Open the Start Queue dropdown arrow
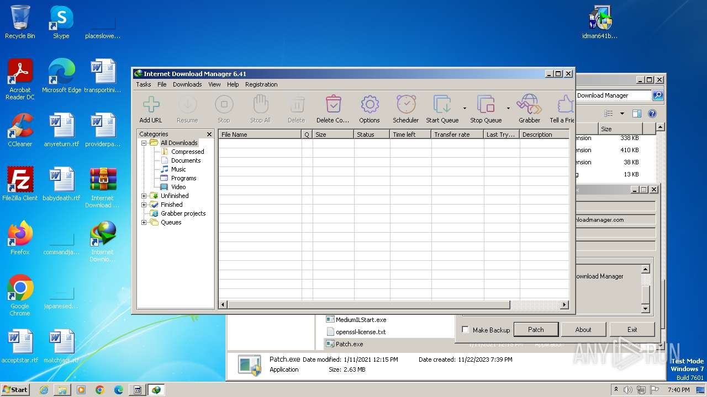Image resolution: width=707 pixels, height=397 pixels. (465, 108)
